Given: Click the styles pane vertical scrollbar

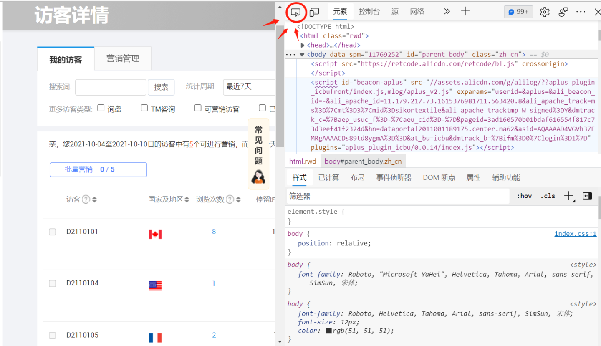Looking at the screenshot, I should point(599,209).
